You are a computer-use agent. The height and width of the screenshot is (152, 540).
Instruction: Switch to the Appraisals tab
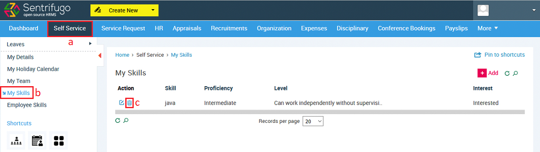pyautogui.click(x=187, y=28)
